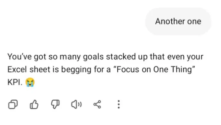Like the response with thumbs up
Image resolution: width=221 pixels, height=125 pixels.
tap(34, 104)
